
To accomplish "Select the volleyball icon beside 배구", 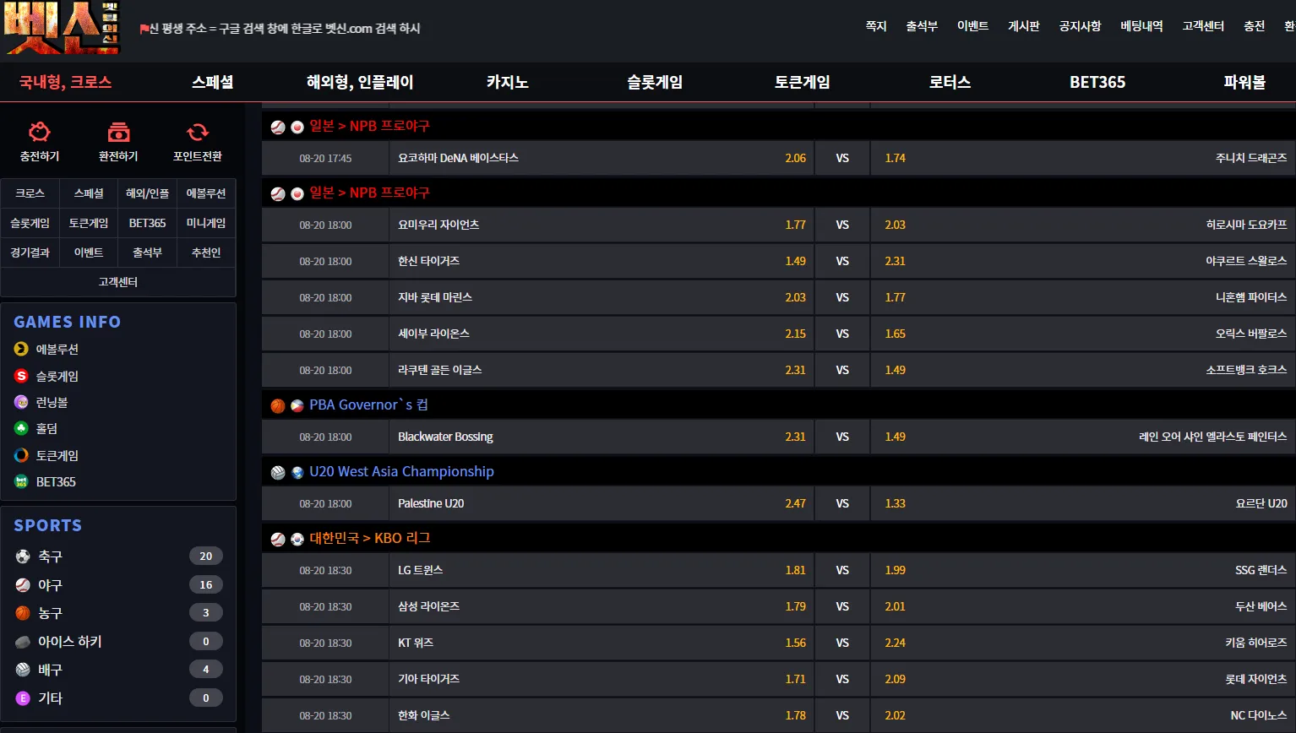I will click(x=23, y=670).
